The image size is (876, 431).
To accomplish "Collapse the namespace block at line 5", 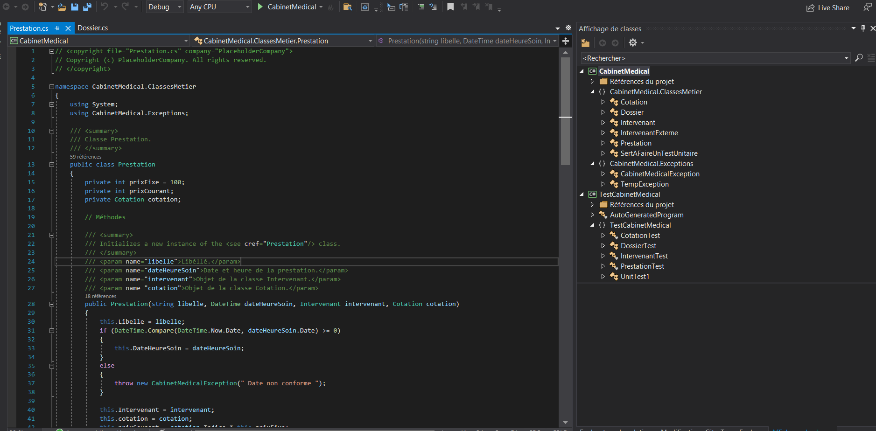I will click(52, 87).
